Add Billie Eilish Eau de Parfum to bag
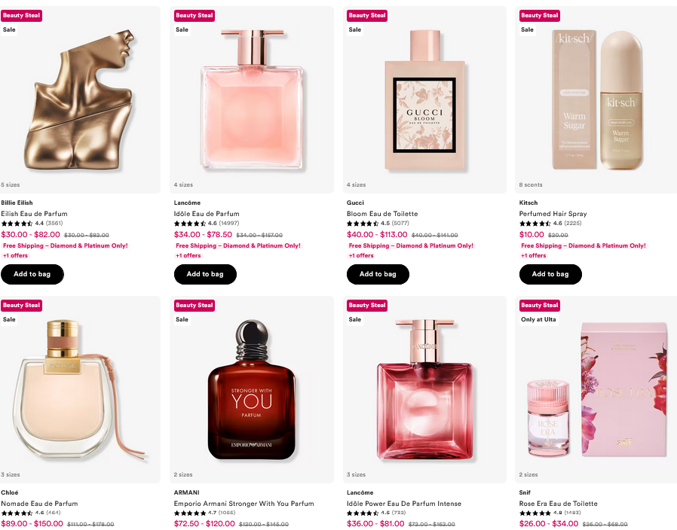 pyautogui.click(x=32, y=274)
